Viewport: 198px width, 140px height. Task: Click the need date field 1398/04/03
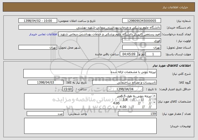coord(46,82)
